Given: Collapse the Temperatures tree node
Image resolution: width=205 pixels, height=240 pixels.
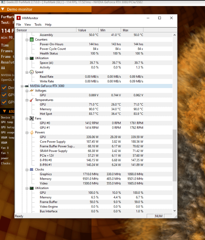Looking at the screenshot, I should [27, 100].
